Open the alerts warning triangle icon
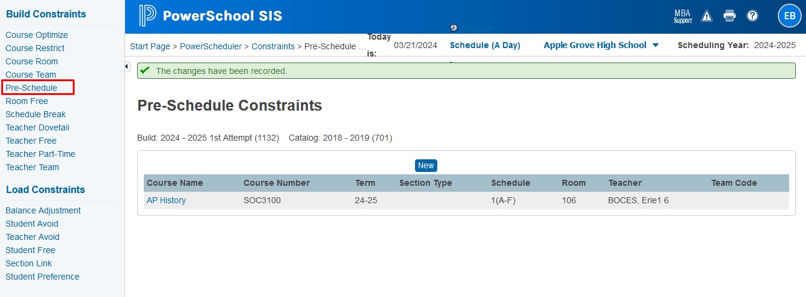The height and width of the screenshot is (297, 806). tap(707, 16)
